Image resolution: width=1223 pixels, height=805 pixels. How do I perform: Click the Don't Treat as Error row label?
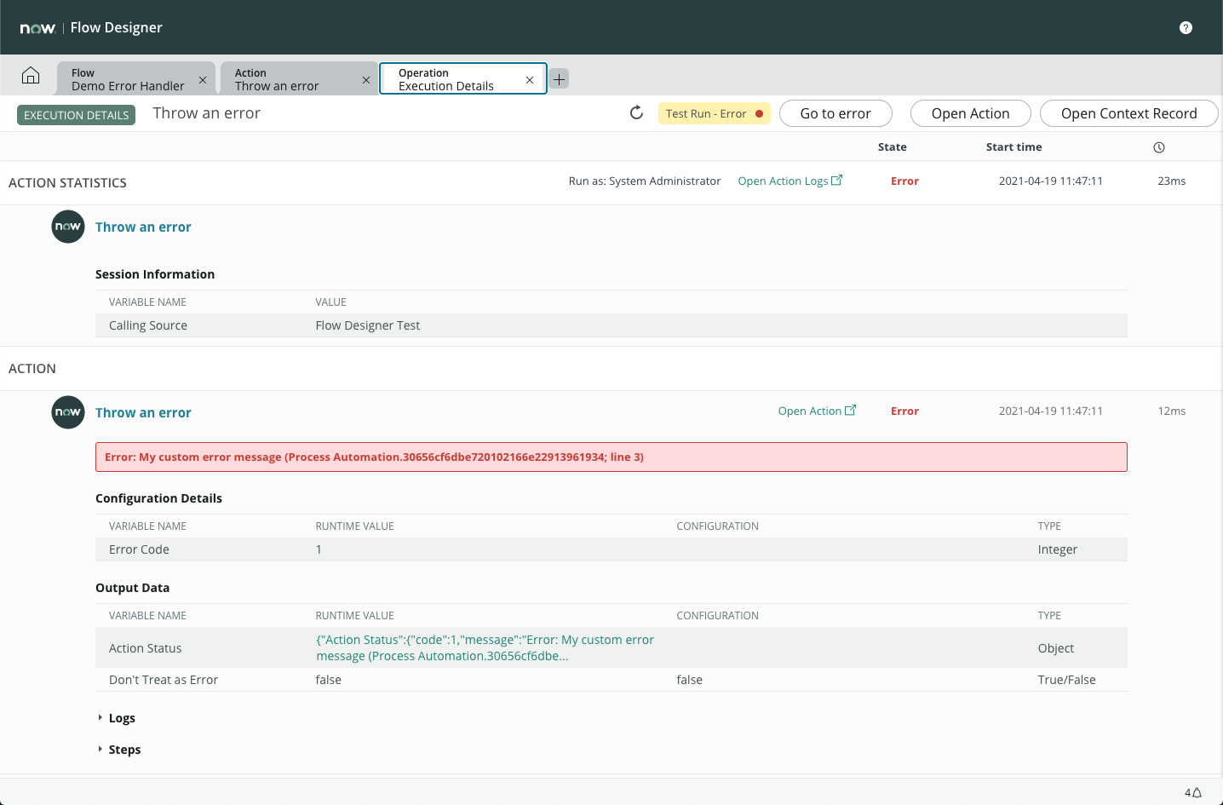(x=164, y=680)
